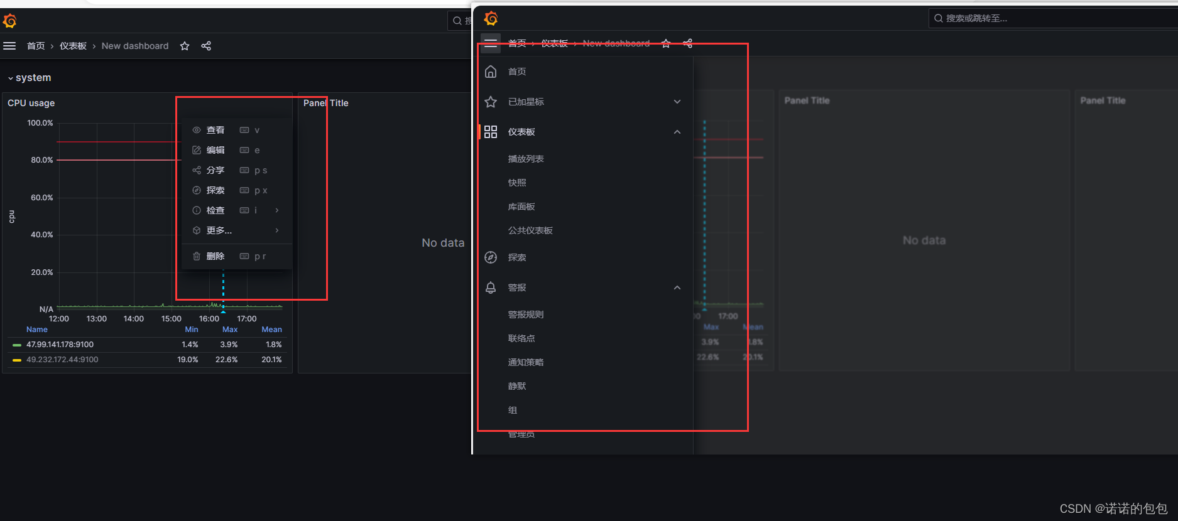Click compass icon of 探索 context entry
1178x521 pixels.
(197, 190)
